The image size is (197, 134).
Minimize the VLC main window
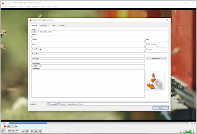pos(179,3)
